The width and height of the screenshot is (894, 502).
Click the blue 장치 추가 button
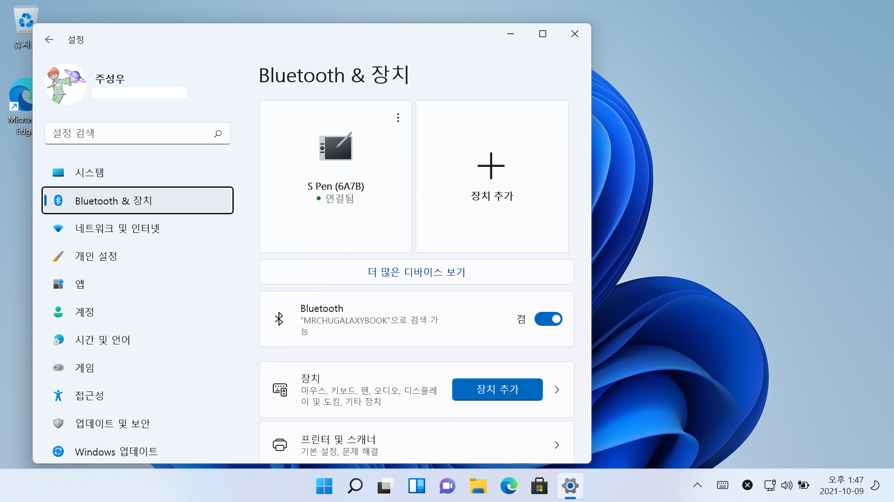point(497,390)
